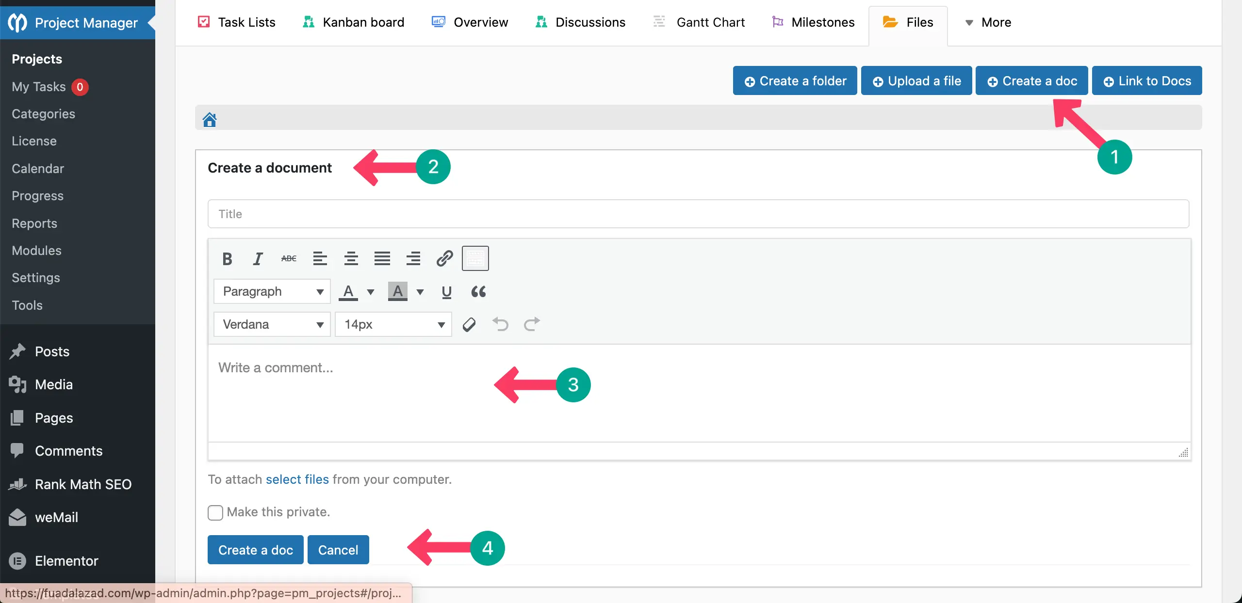Open the Paragraph style dropdown
The width and height of the screenshot is (1242, 603).
point(272,291)
